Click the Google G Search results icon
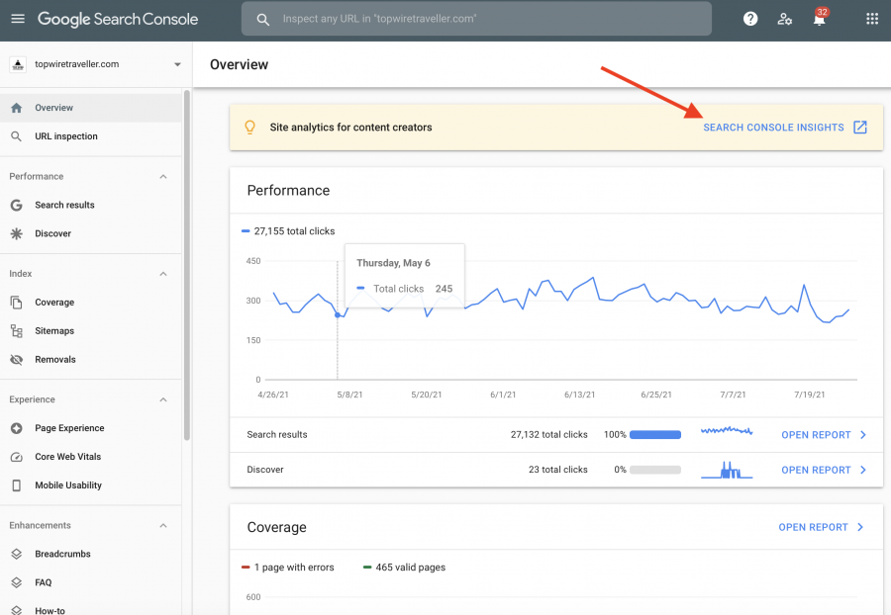The height and width of the screenshot is (615, 891). pyautogui.click(x=17, y=205)
